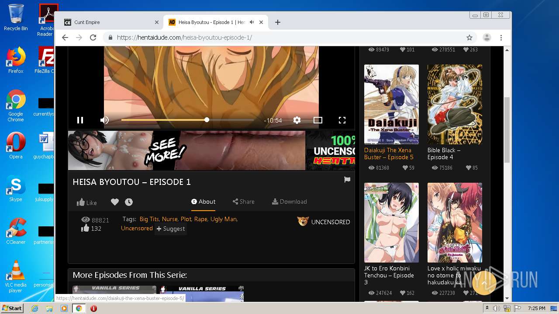559x314 pixels.
Task: Open CCleaner desktop shortcut
Action: [16, 231]
